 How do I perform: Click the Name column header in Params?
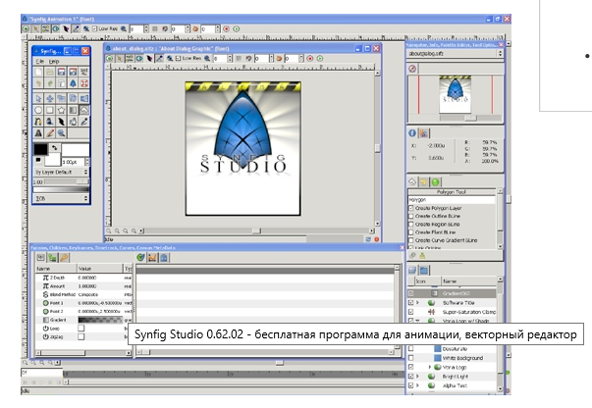click(x=56, y=269)
